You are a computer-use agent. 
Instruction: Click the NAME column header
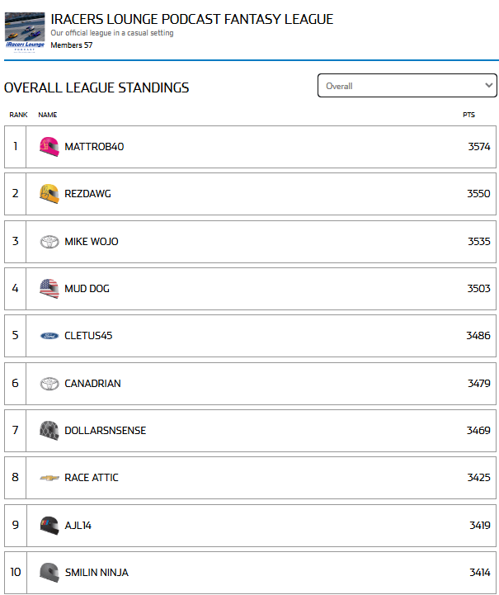click(x=47, y=115)
